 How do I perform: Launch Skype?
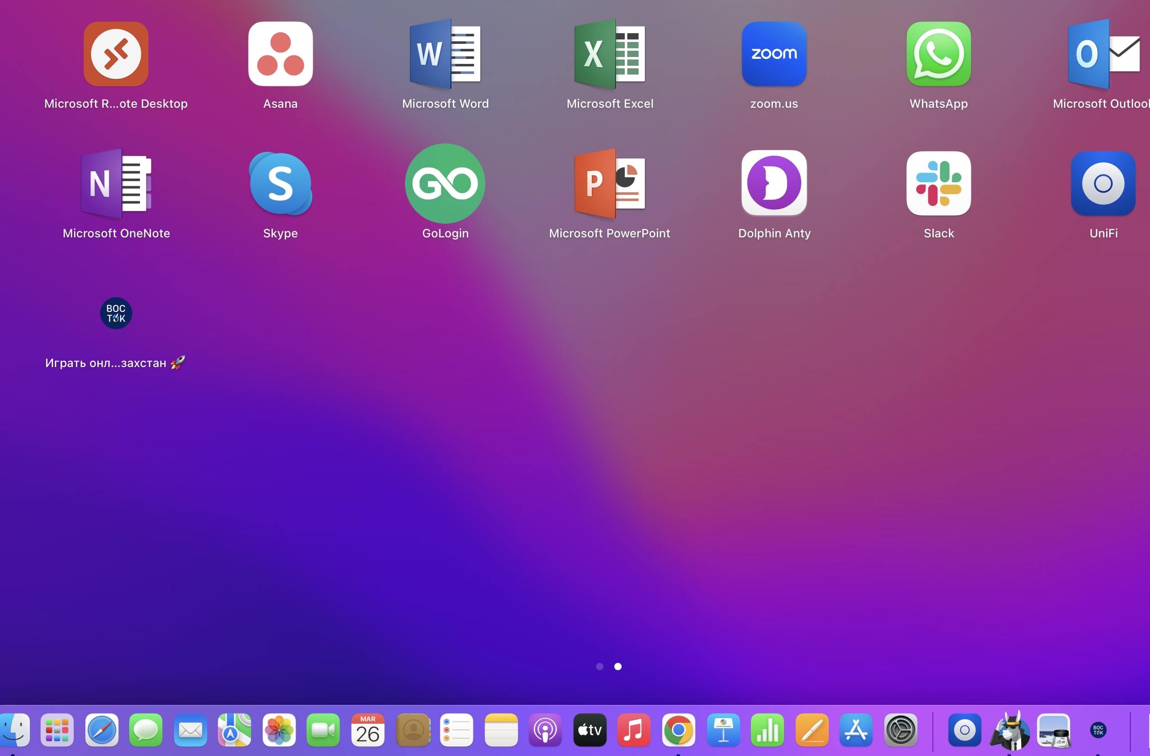pyautogui.click(x=280, y=184)
